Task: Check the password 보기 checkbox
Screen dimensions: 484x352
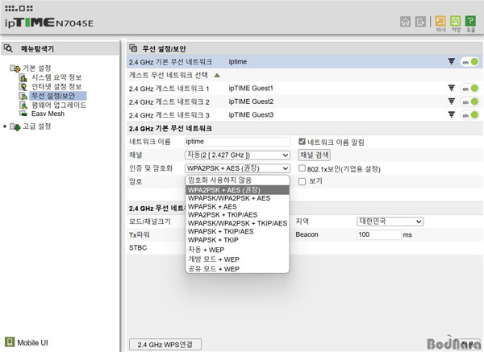Action: pos(302,181)
